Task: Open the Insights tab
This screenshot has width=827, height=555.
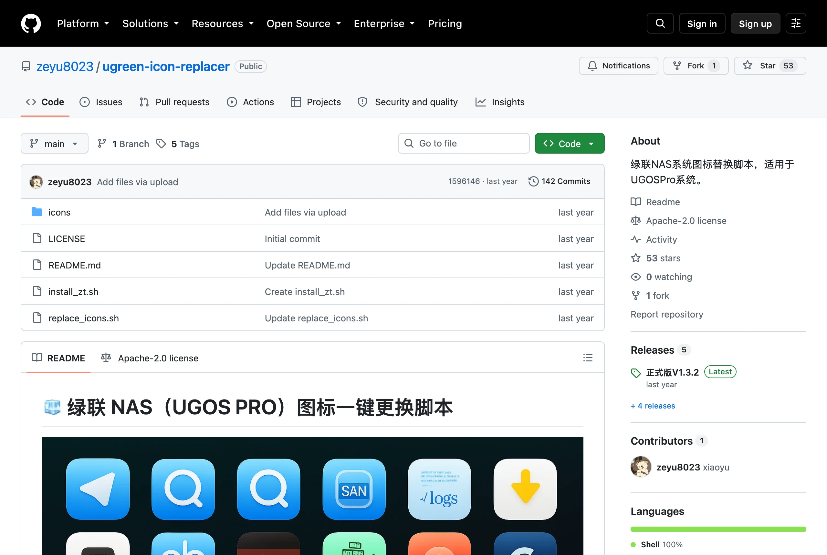Action: click(x=500, y=102)
